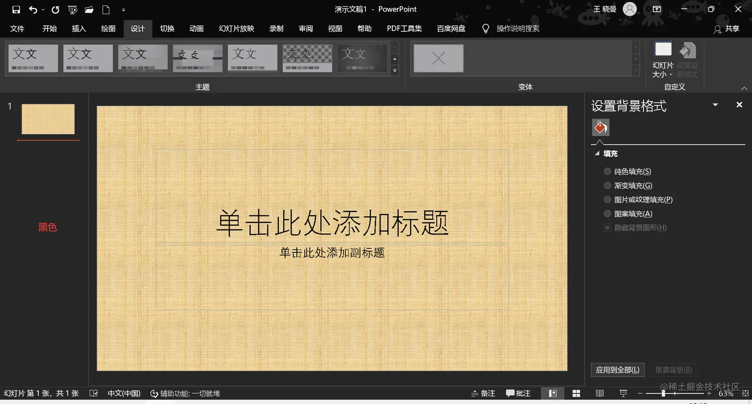Open the 绘图 ribbon tab
Image resolution: width=752 pixels, height=404 pixels.
click(108, 28)
